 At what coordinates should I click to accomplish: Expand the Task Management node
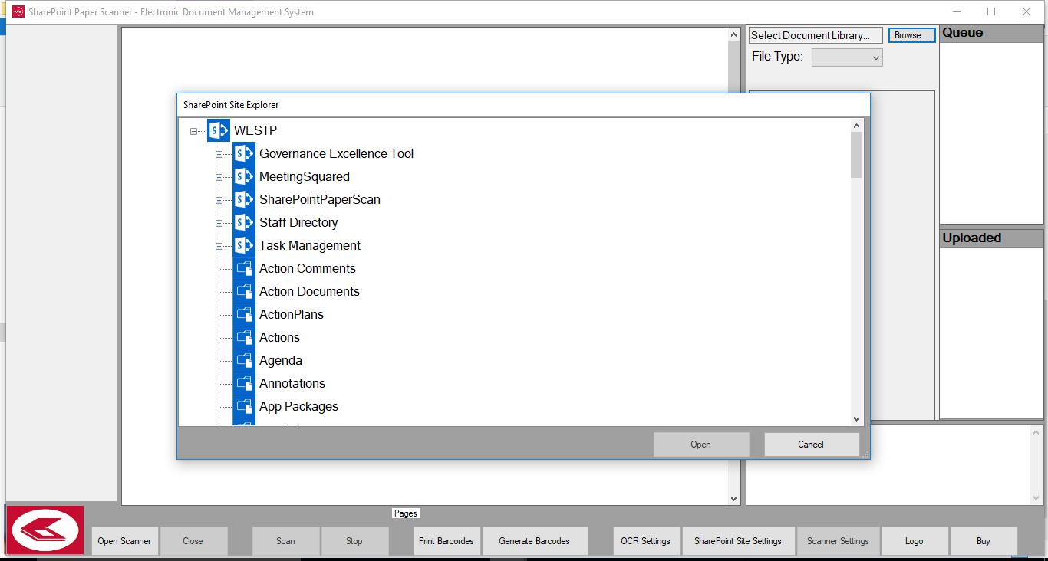219,246
